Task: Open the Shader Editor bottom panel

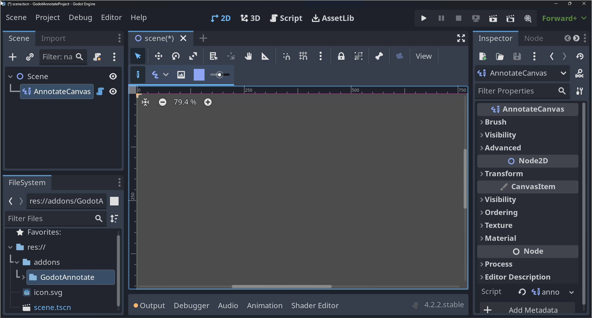Action: pos(315,305)
